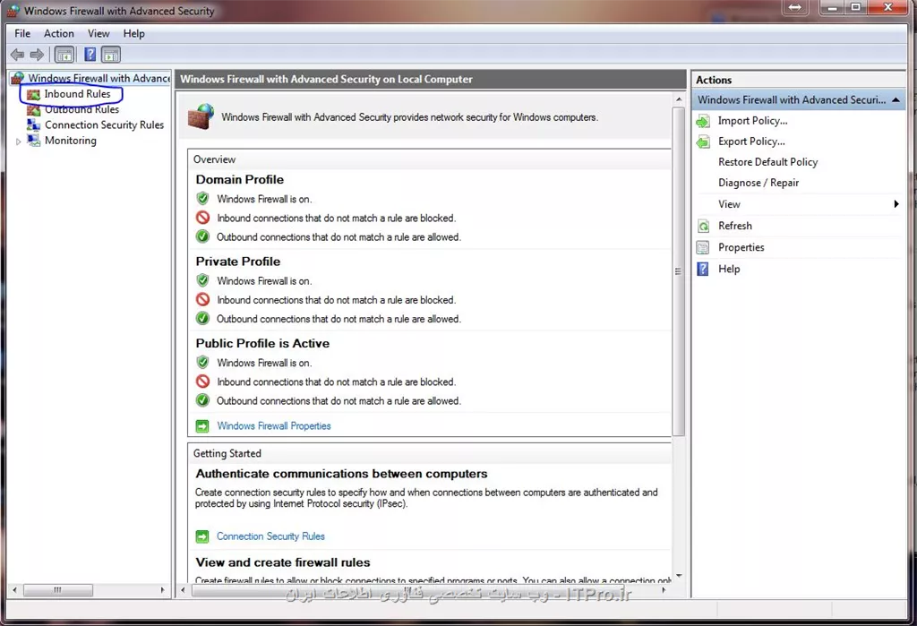
Task: Select Monitoring in the console tree
Action: tap(71, 141)
